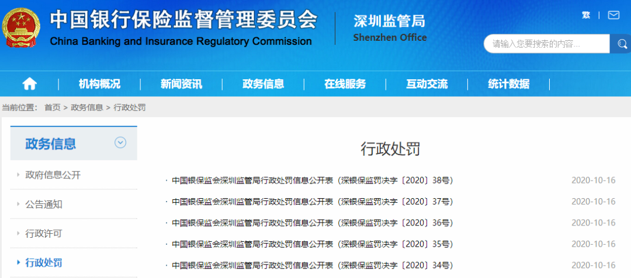This screenshot has width=631, height=278.
Task: Open the mail envelope icon
Action: tap(613, 15)
